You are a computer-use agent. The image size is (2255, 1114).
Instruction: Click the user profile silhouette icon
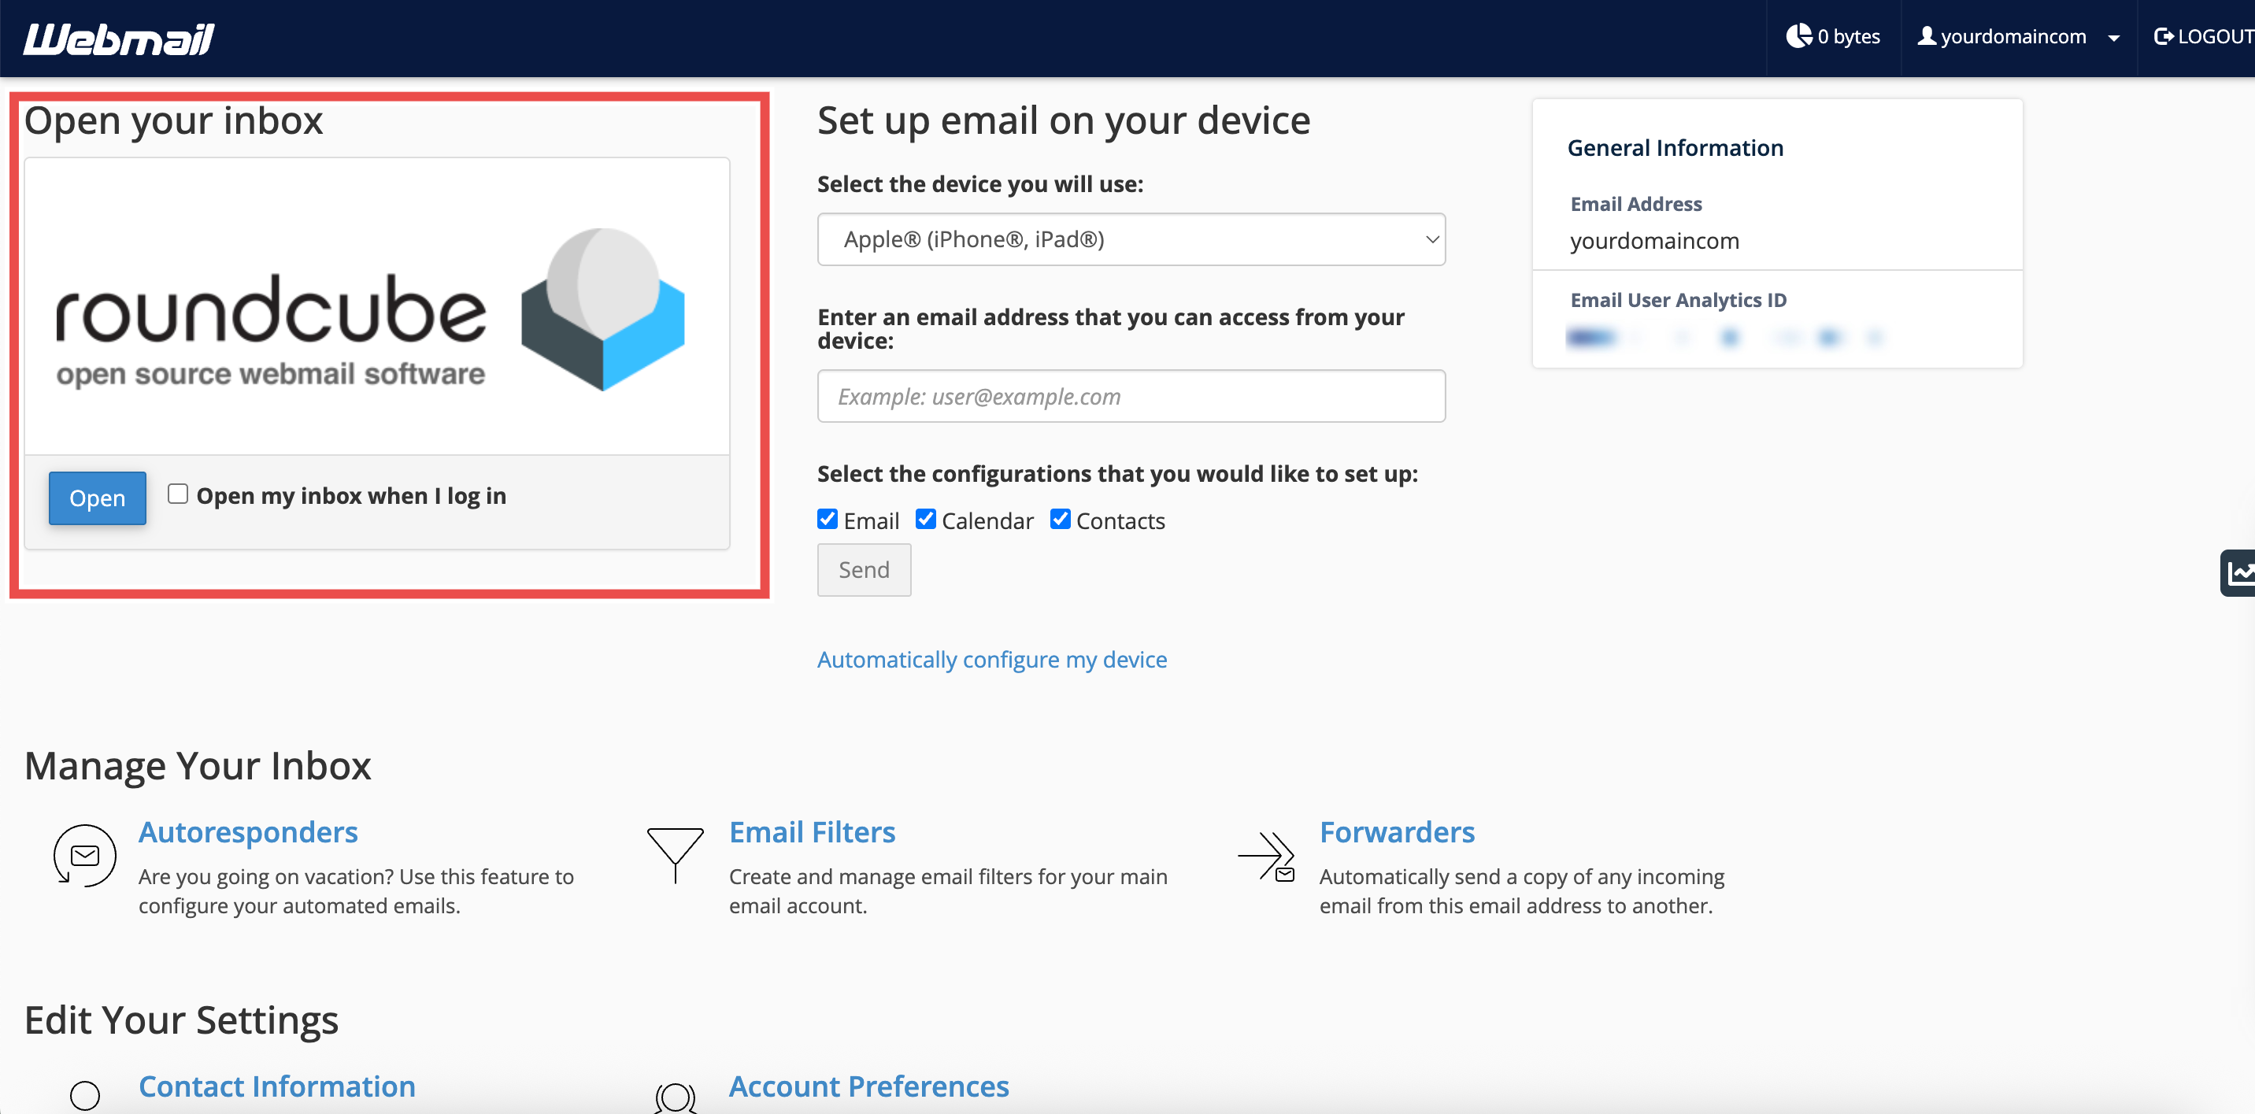click(1927, 36)
